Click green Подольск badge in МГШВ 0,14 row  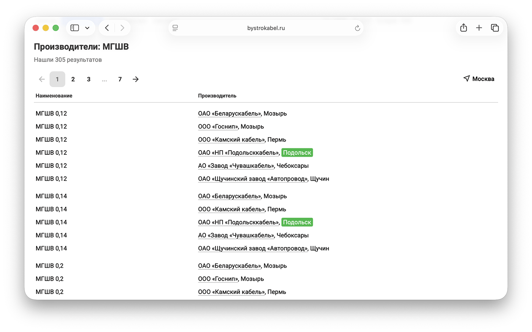[x=297, y=222]
